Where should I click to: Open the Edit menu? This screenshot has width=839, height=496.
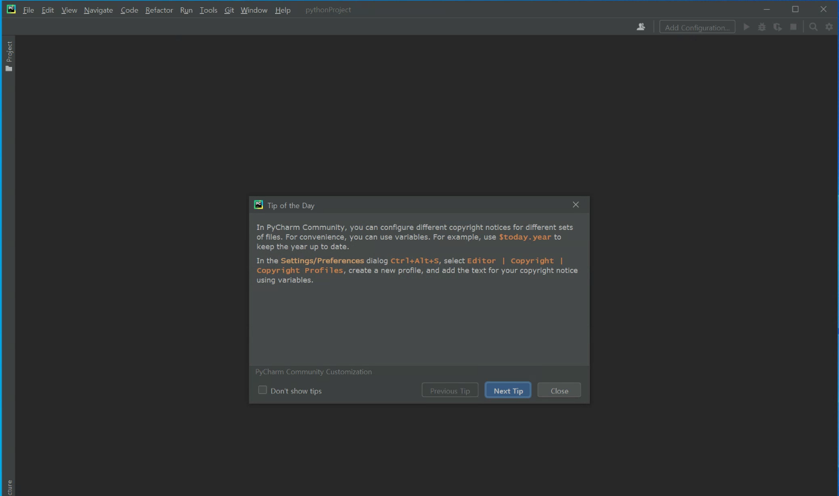48,10
